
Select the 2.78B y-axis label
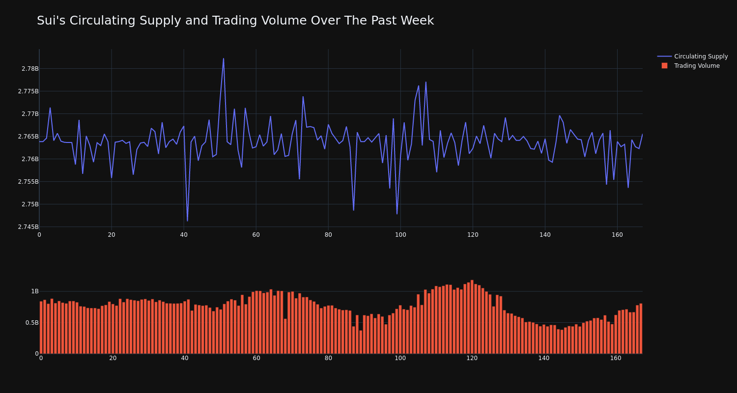pyautogui.click(x=30, y=69)
